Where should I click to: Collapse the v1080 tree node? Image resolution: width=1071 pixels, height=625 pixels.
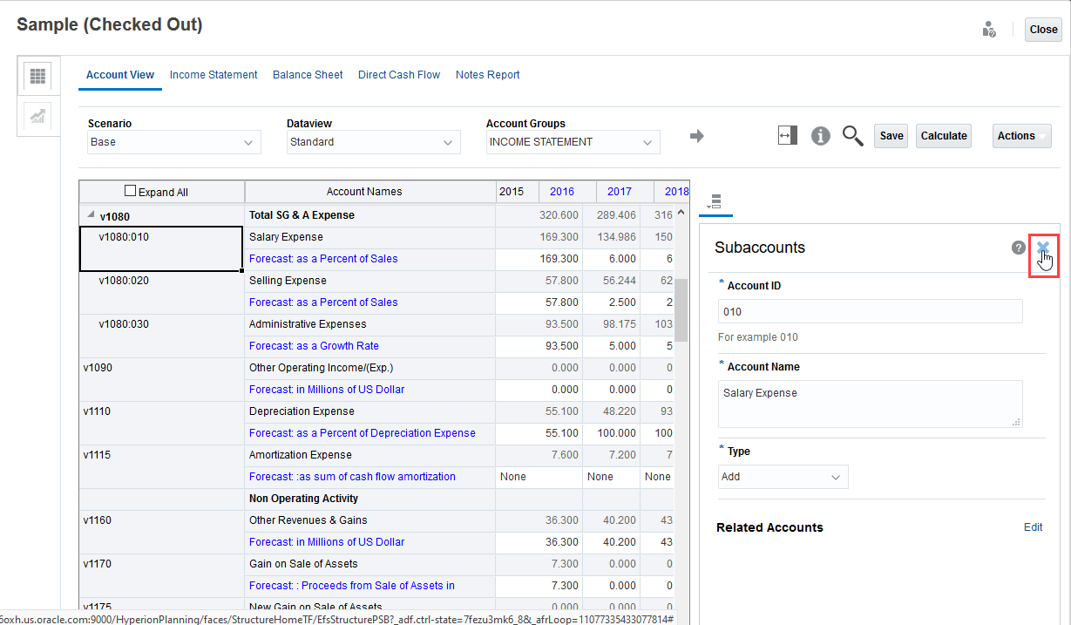point(91,215)
